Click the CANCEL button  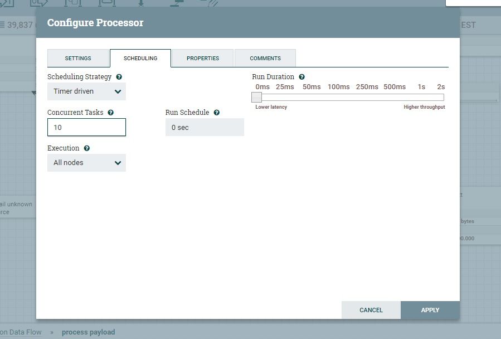point(371,310)
